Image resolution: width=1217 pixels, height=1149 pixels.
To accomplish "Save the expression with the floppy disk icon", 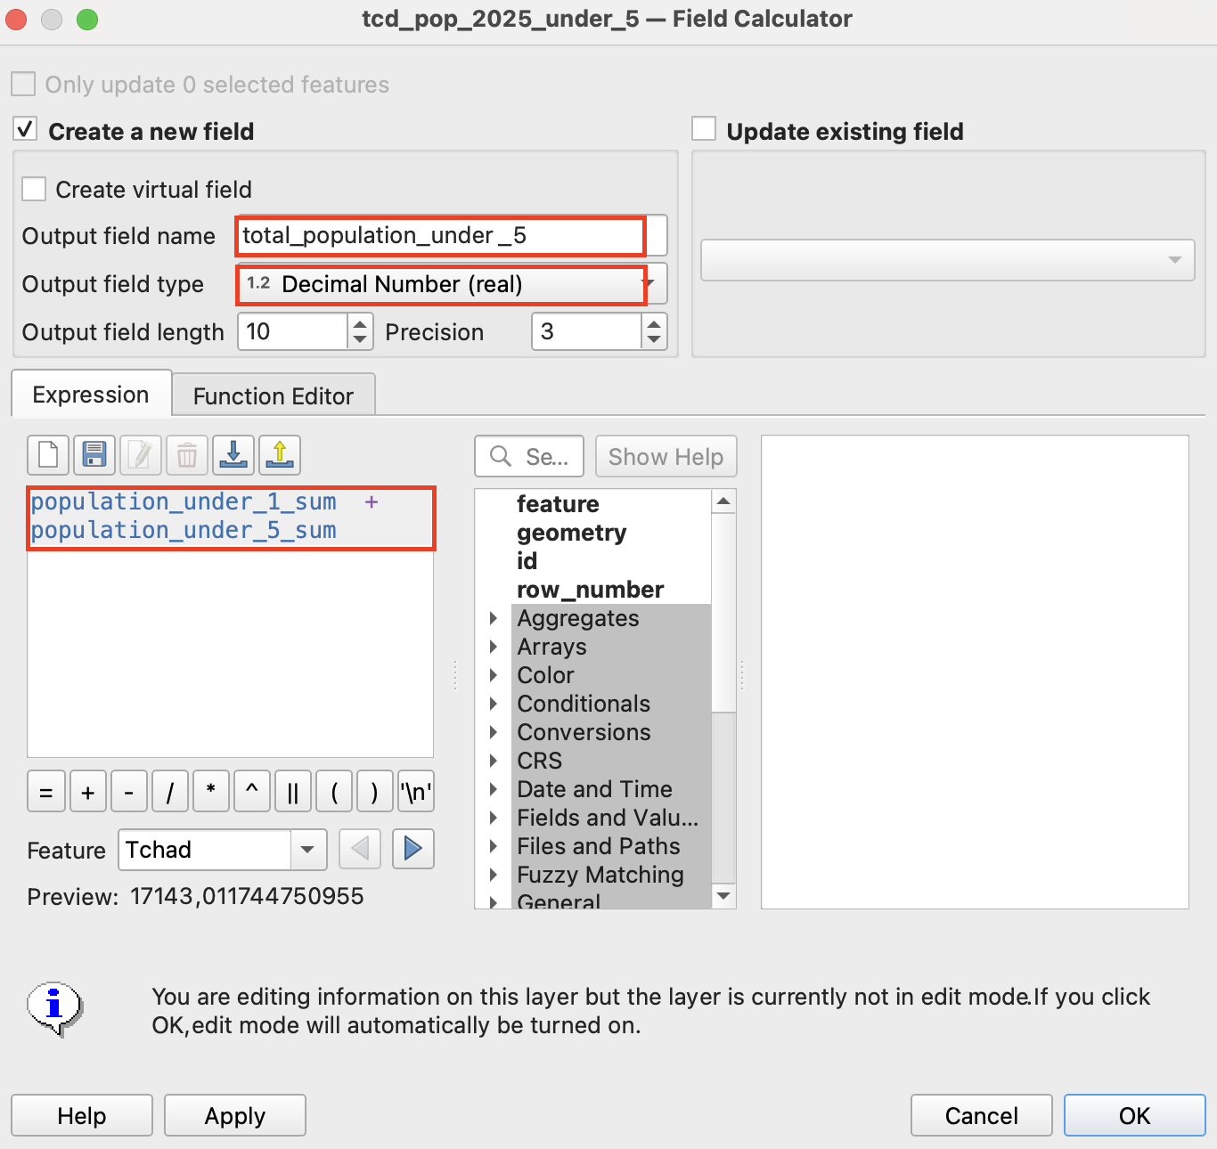I will tap(94, 455).
